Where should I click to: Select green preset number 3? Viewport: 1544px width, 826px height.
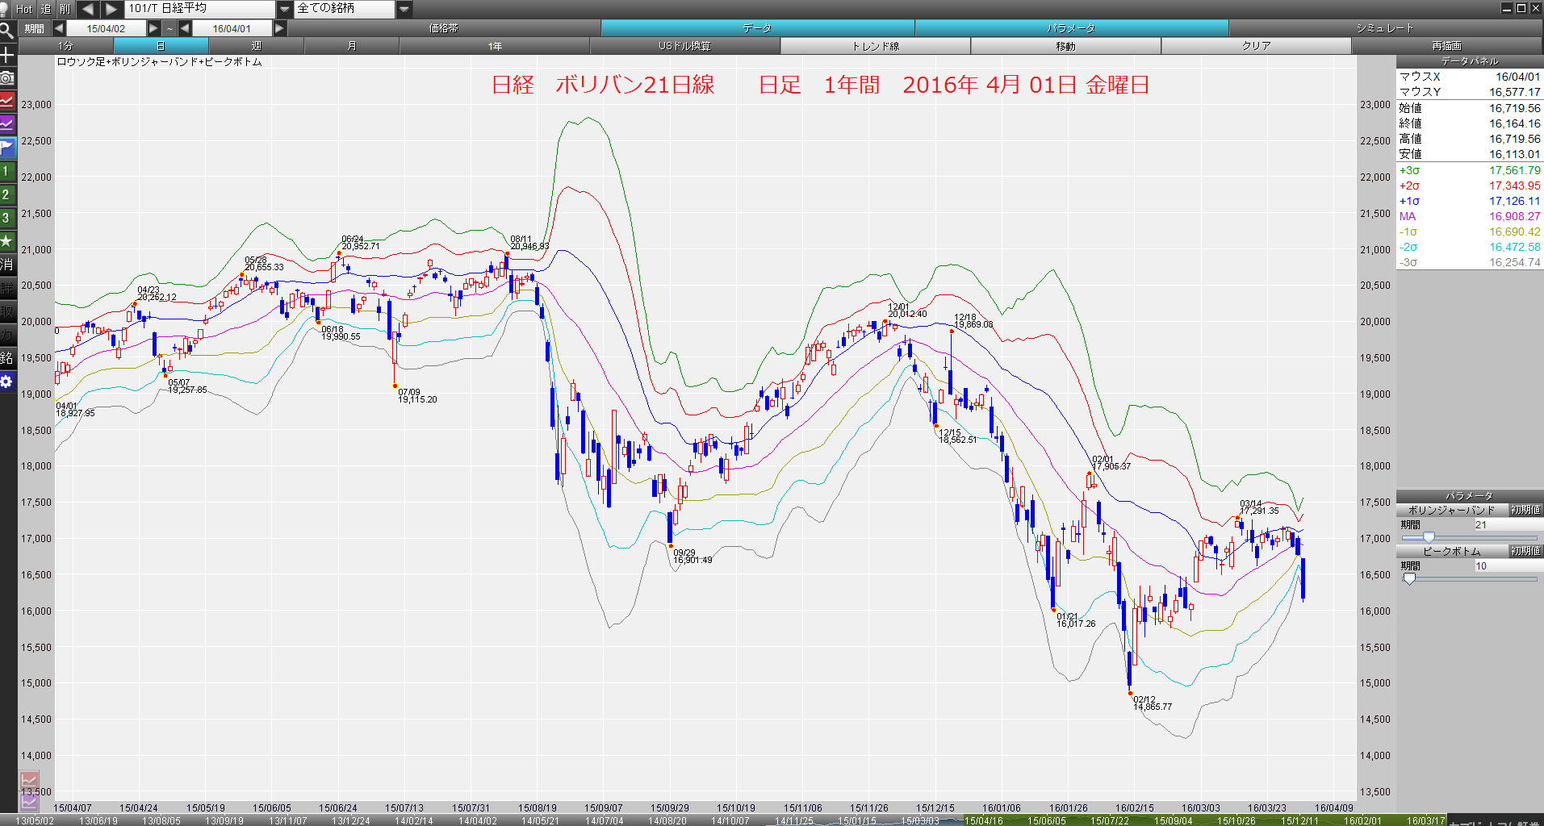(7, 218)
